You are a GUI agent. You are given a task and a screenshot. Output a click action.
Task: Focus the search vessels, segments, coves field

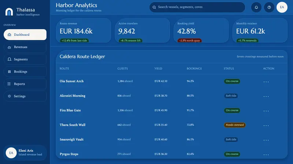pos(197,7)
